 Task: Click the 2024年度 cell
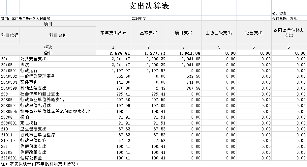[x=139, y=18]
